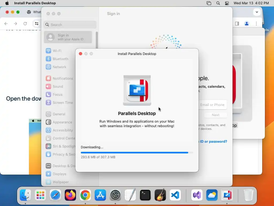Open Visual Studio purple dock icon

point(197,195)
